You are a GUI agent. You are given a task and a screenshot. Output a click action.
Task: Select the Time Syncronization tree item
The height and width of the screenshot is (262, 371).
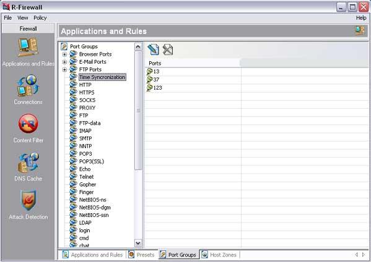102,77
